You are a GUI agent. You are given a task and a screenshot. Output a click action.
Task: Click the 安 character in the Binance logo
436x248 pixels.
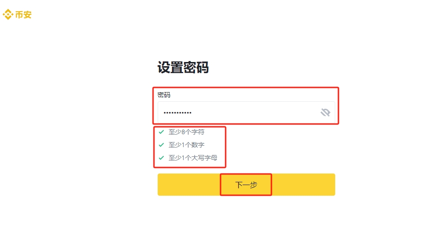28,15
